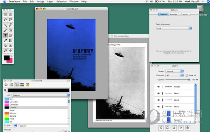Move the selected layer down

point(181,128)
